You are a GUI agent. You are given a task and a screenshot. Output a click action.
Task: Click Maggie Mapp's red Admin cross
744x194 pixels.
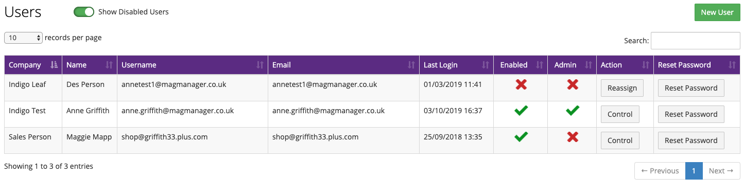pos(572,137)
